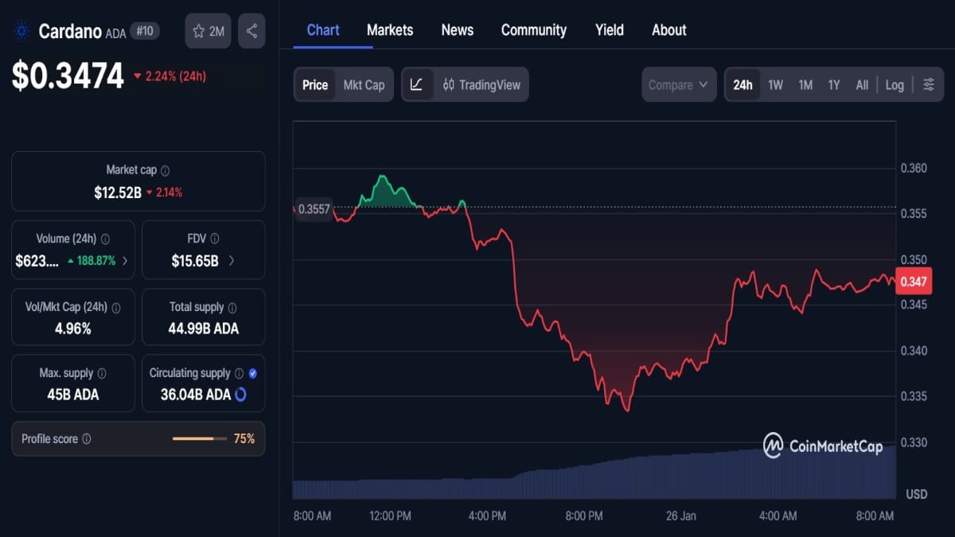Show All time price history
The image size is (955, 537).
pos(862,84)
